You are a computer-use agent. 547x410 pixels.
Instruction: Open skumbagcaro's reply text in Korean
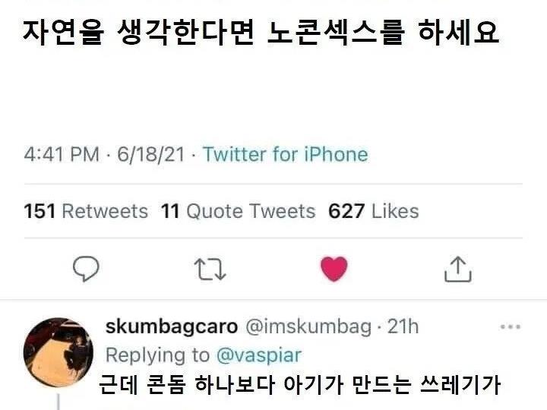pos(300,385)
